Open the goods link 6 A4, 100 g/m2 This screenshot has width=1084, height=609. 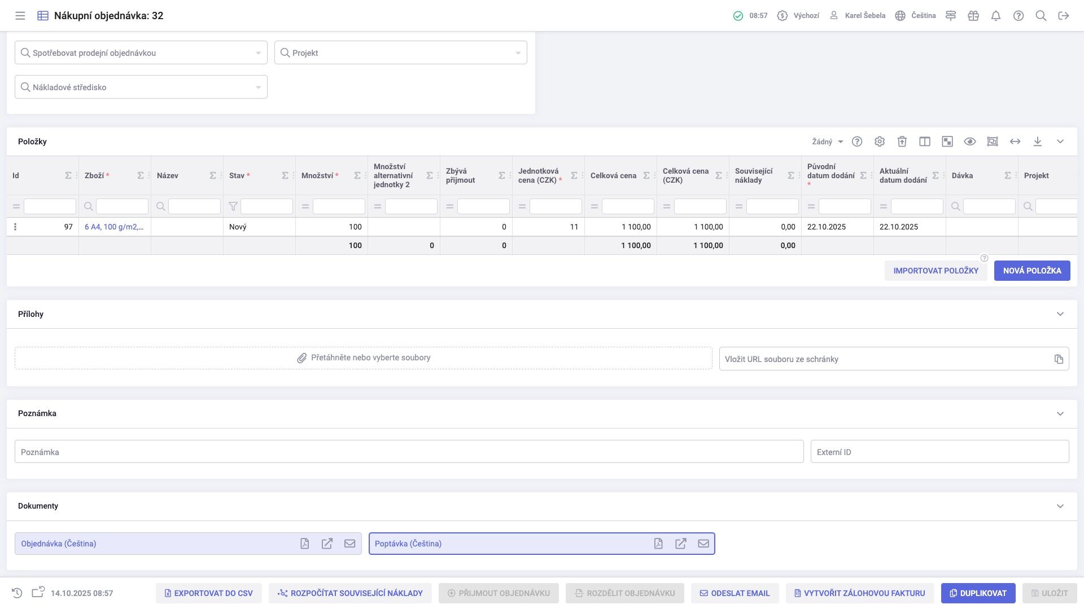(113, 227)
